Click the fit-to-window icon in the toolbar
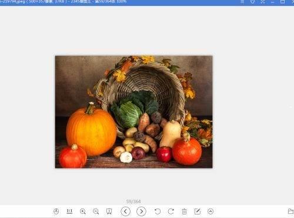The image size is (294, 218). [56, 212]
